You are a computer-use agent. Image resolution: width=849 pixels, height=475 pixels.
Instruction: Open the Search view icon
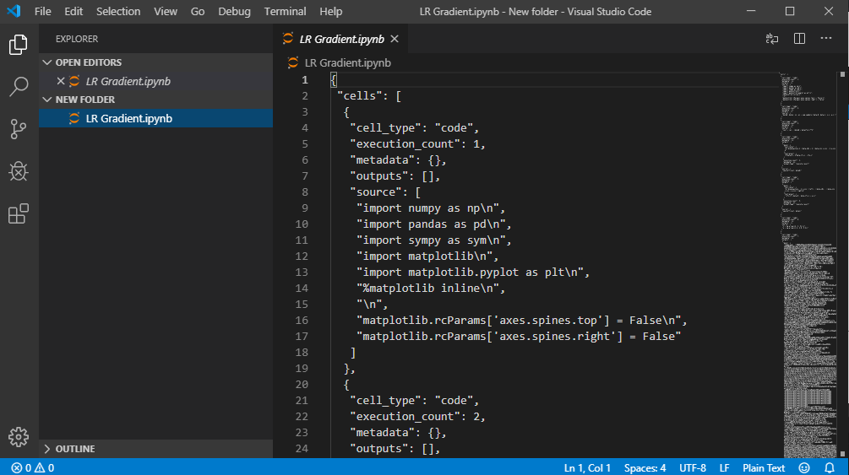pyautogui.click(x=19, y=87)
